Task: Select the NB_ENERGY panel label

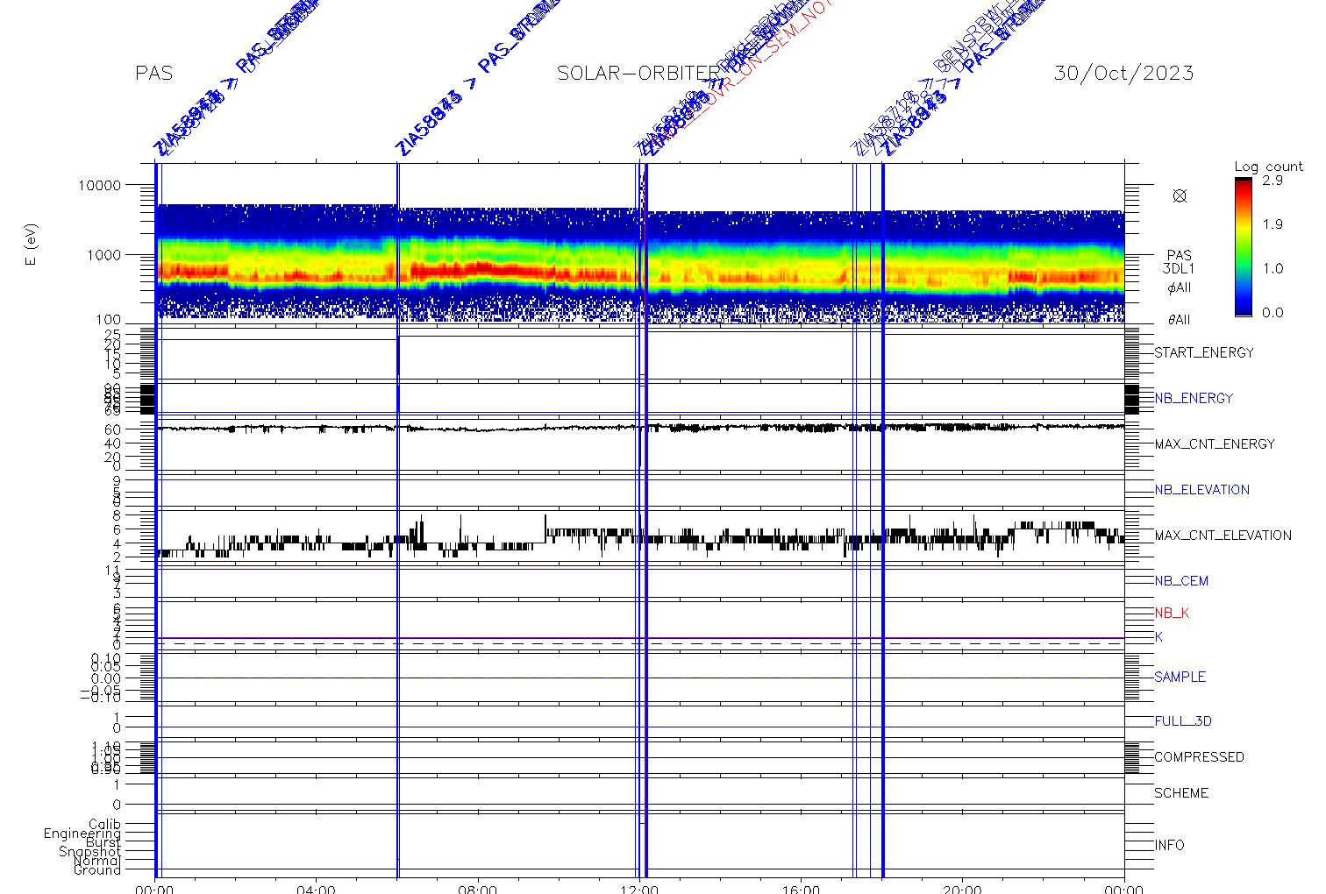Action: tap(1194, 398)
